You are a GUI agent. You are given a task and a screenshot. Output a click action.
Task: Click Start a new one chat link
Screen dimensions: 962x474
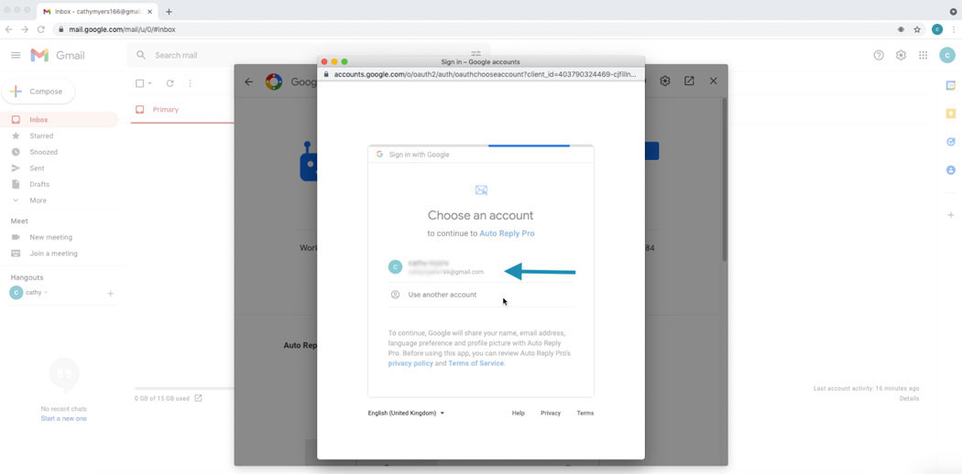[x=64, y=419]
